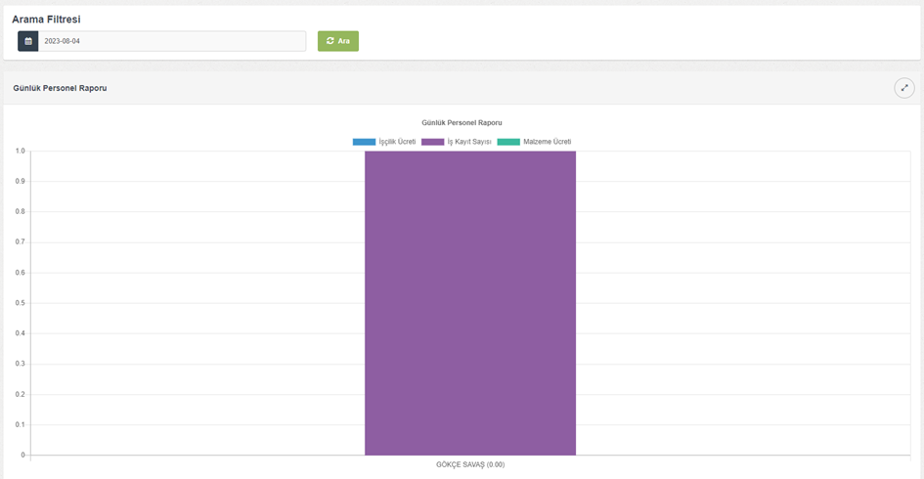Click the 0 value on the y-axis
The height and width of the screenshot is (479, 924).
22,455
